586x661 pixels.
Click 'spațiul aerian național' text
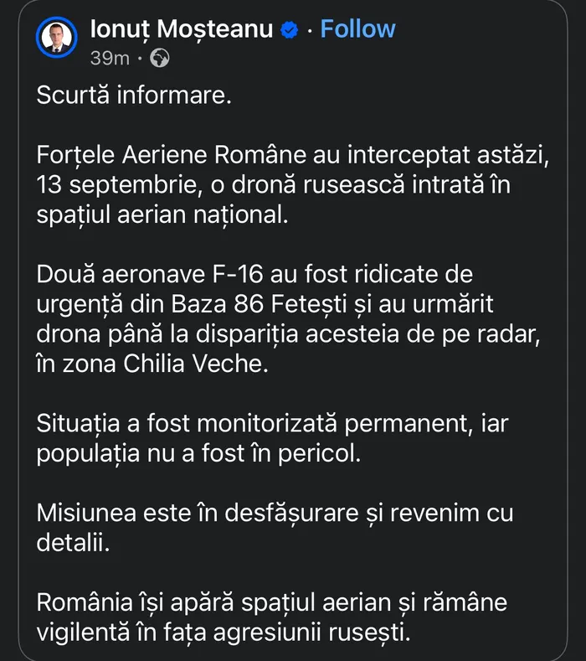(x=162, y=214)
